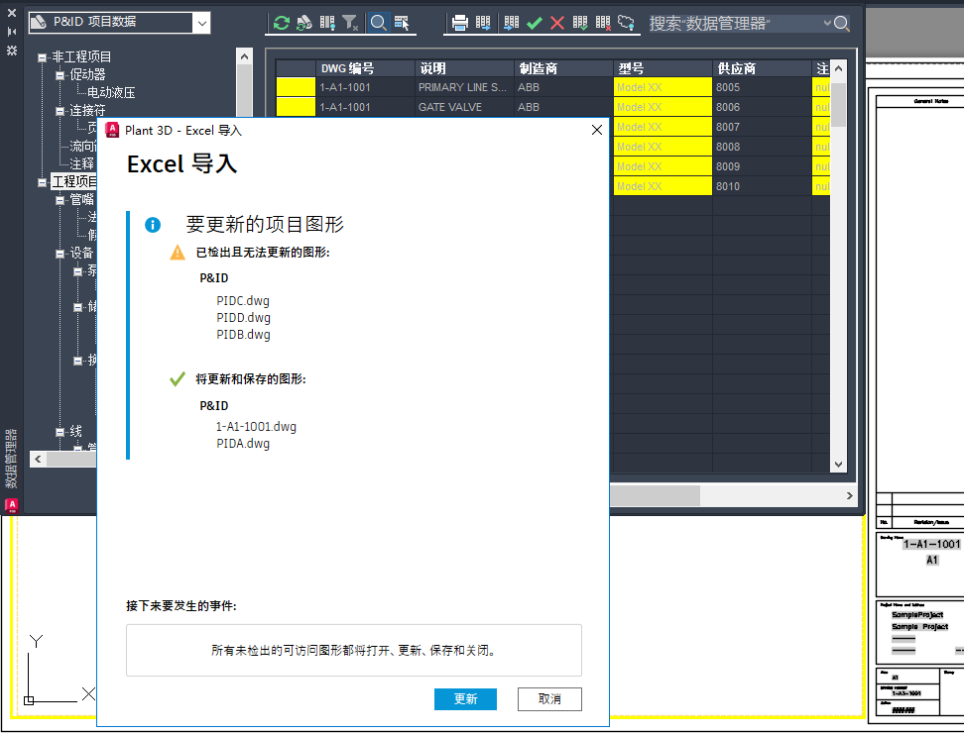This screenshot has width=964, height=734.
Task: Click the grid scroll-down arrow
Action: [x=839, y=465]
